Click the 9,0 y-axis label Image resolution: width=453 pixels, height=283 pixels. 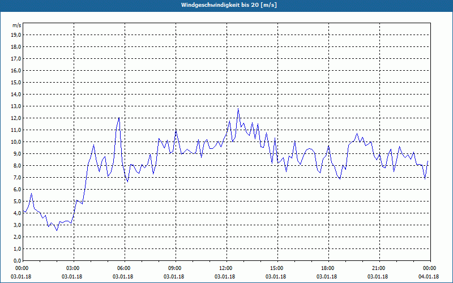(x=17, y=153)
